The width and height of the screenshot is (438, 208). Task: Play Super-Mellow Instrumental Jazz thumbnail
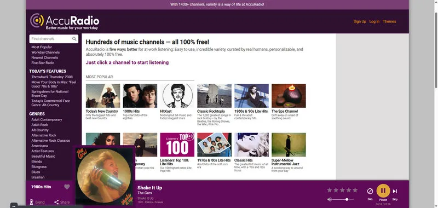click(289, 145)
